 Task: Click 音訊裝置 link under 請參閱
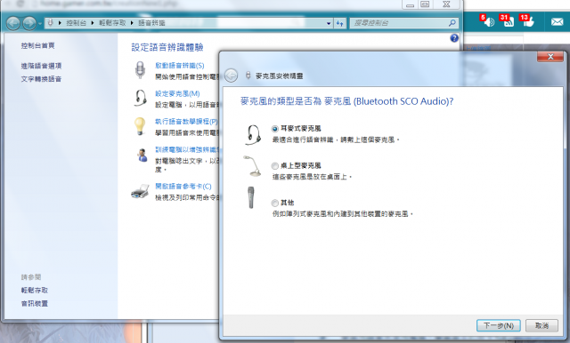pos(35,304)
